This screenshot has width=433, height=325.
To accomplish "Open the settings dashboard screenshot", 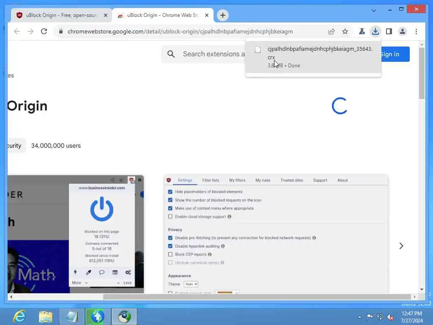I will (x=276, y=234).
